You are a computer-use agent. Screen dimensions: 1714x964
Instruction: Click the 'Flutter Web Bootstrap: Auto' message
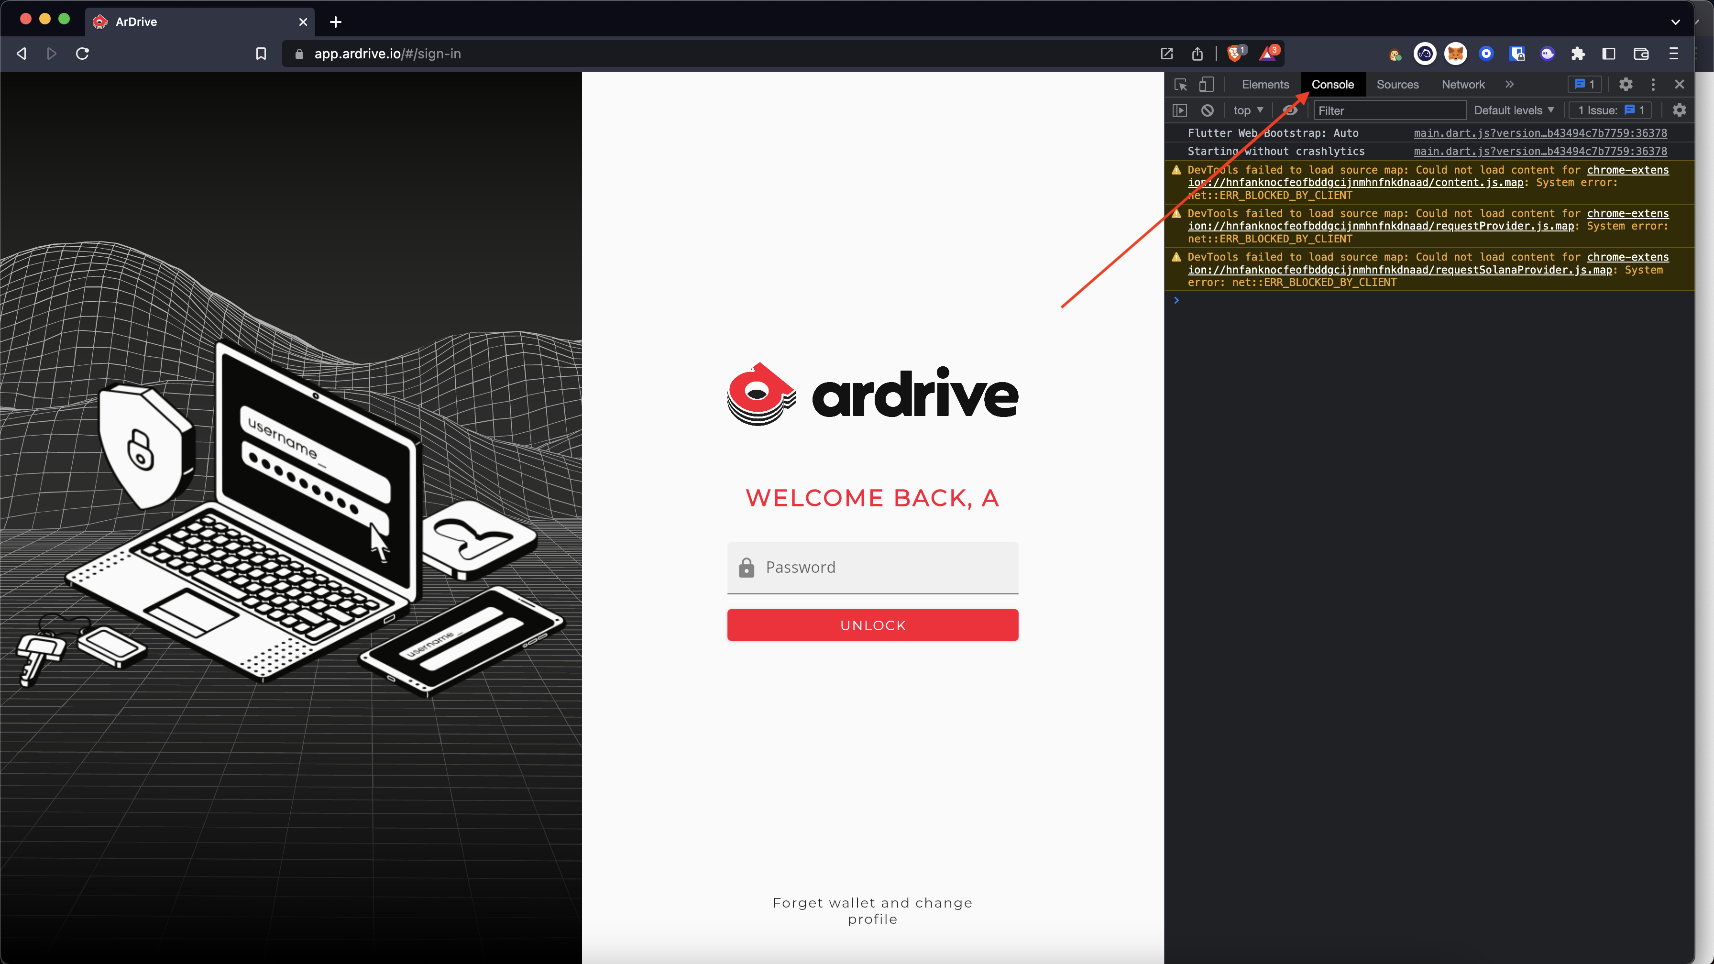tap(1273, 133)
